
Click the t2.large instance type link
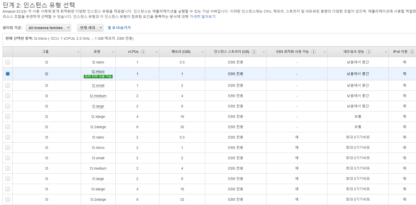[98, 106]
